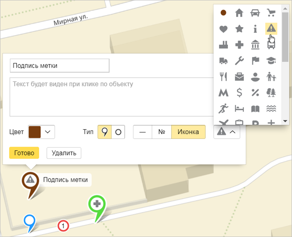The image size is (292, 237).
Task: Choose the graduation cap icon
Action: pos(271,61)
